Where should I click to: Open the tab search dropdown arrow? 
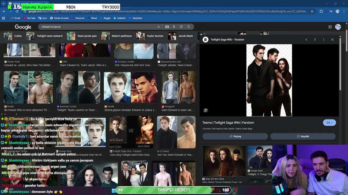(3, 4)
